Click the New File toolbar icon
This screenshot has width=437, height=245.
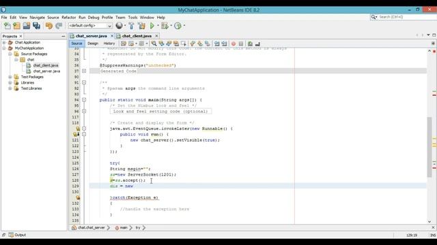tap(8, 26)
